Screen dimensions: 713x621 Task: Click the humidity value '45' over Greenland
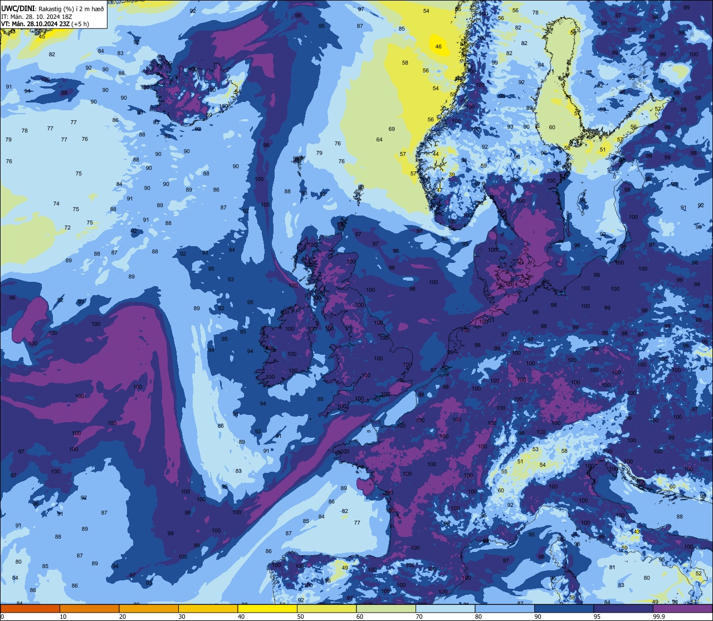click(42, 37)
